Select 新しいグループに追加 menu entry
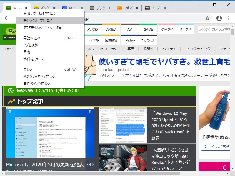The width and height of the screenshot is (235, 176). [x=50, y=21]
